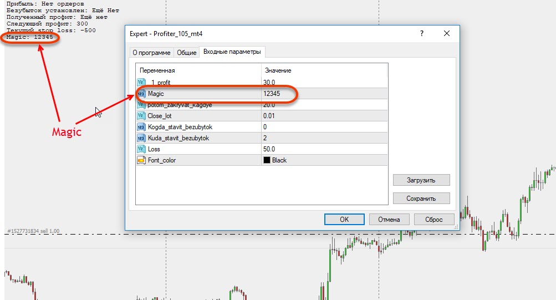
Task: Click the sell order label #1527731834 on chart
Action: [x=33, y=231]
